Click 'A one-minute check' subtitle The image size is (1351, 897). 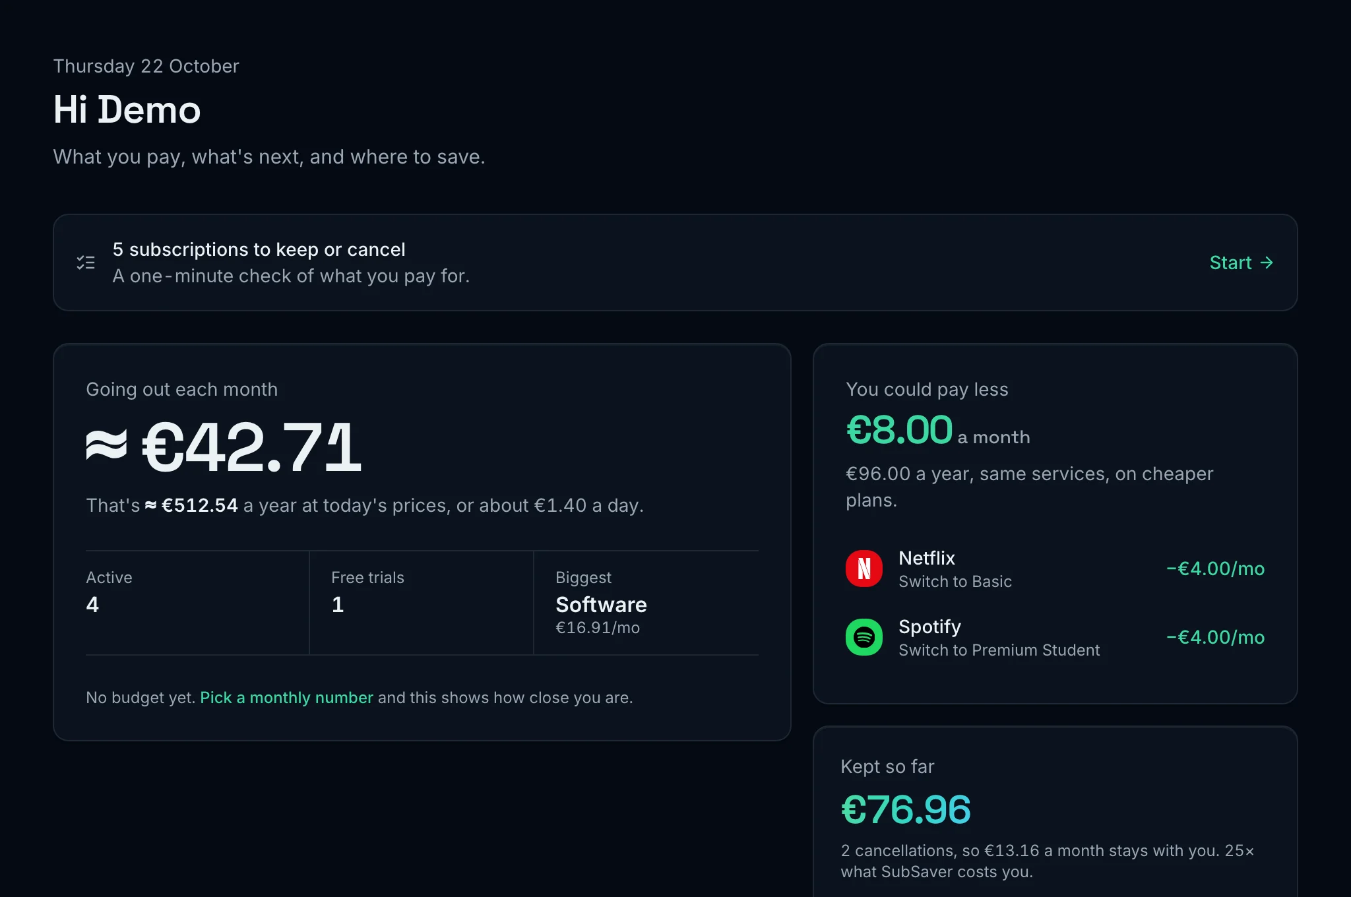point(291,276)
